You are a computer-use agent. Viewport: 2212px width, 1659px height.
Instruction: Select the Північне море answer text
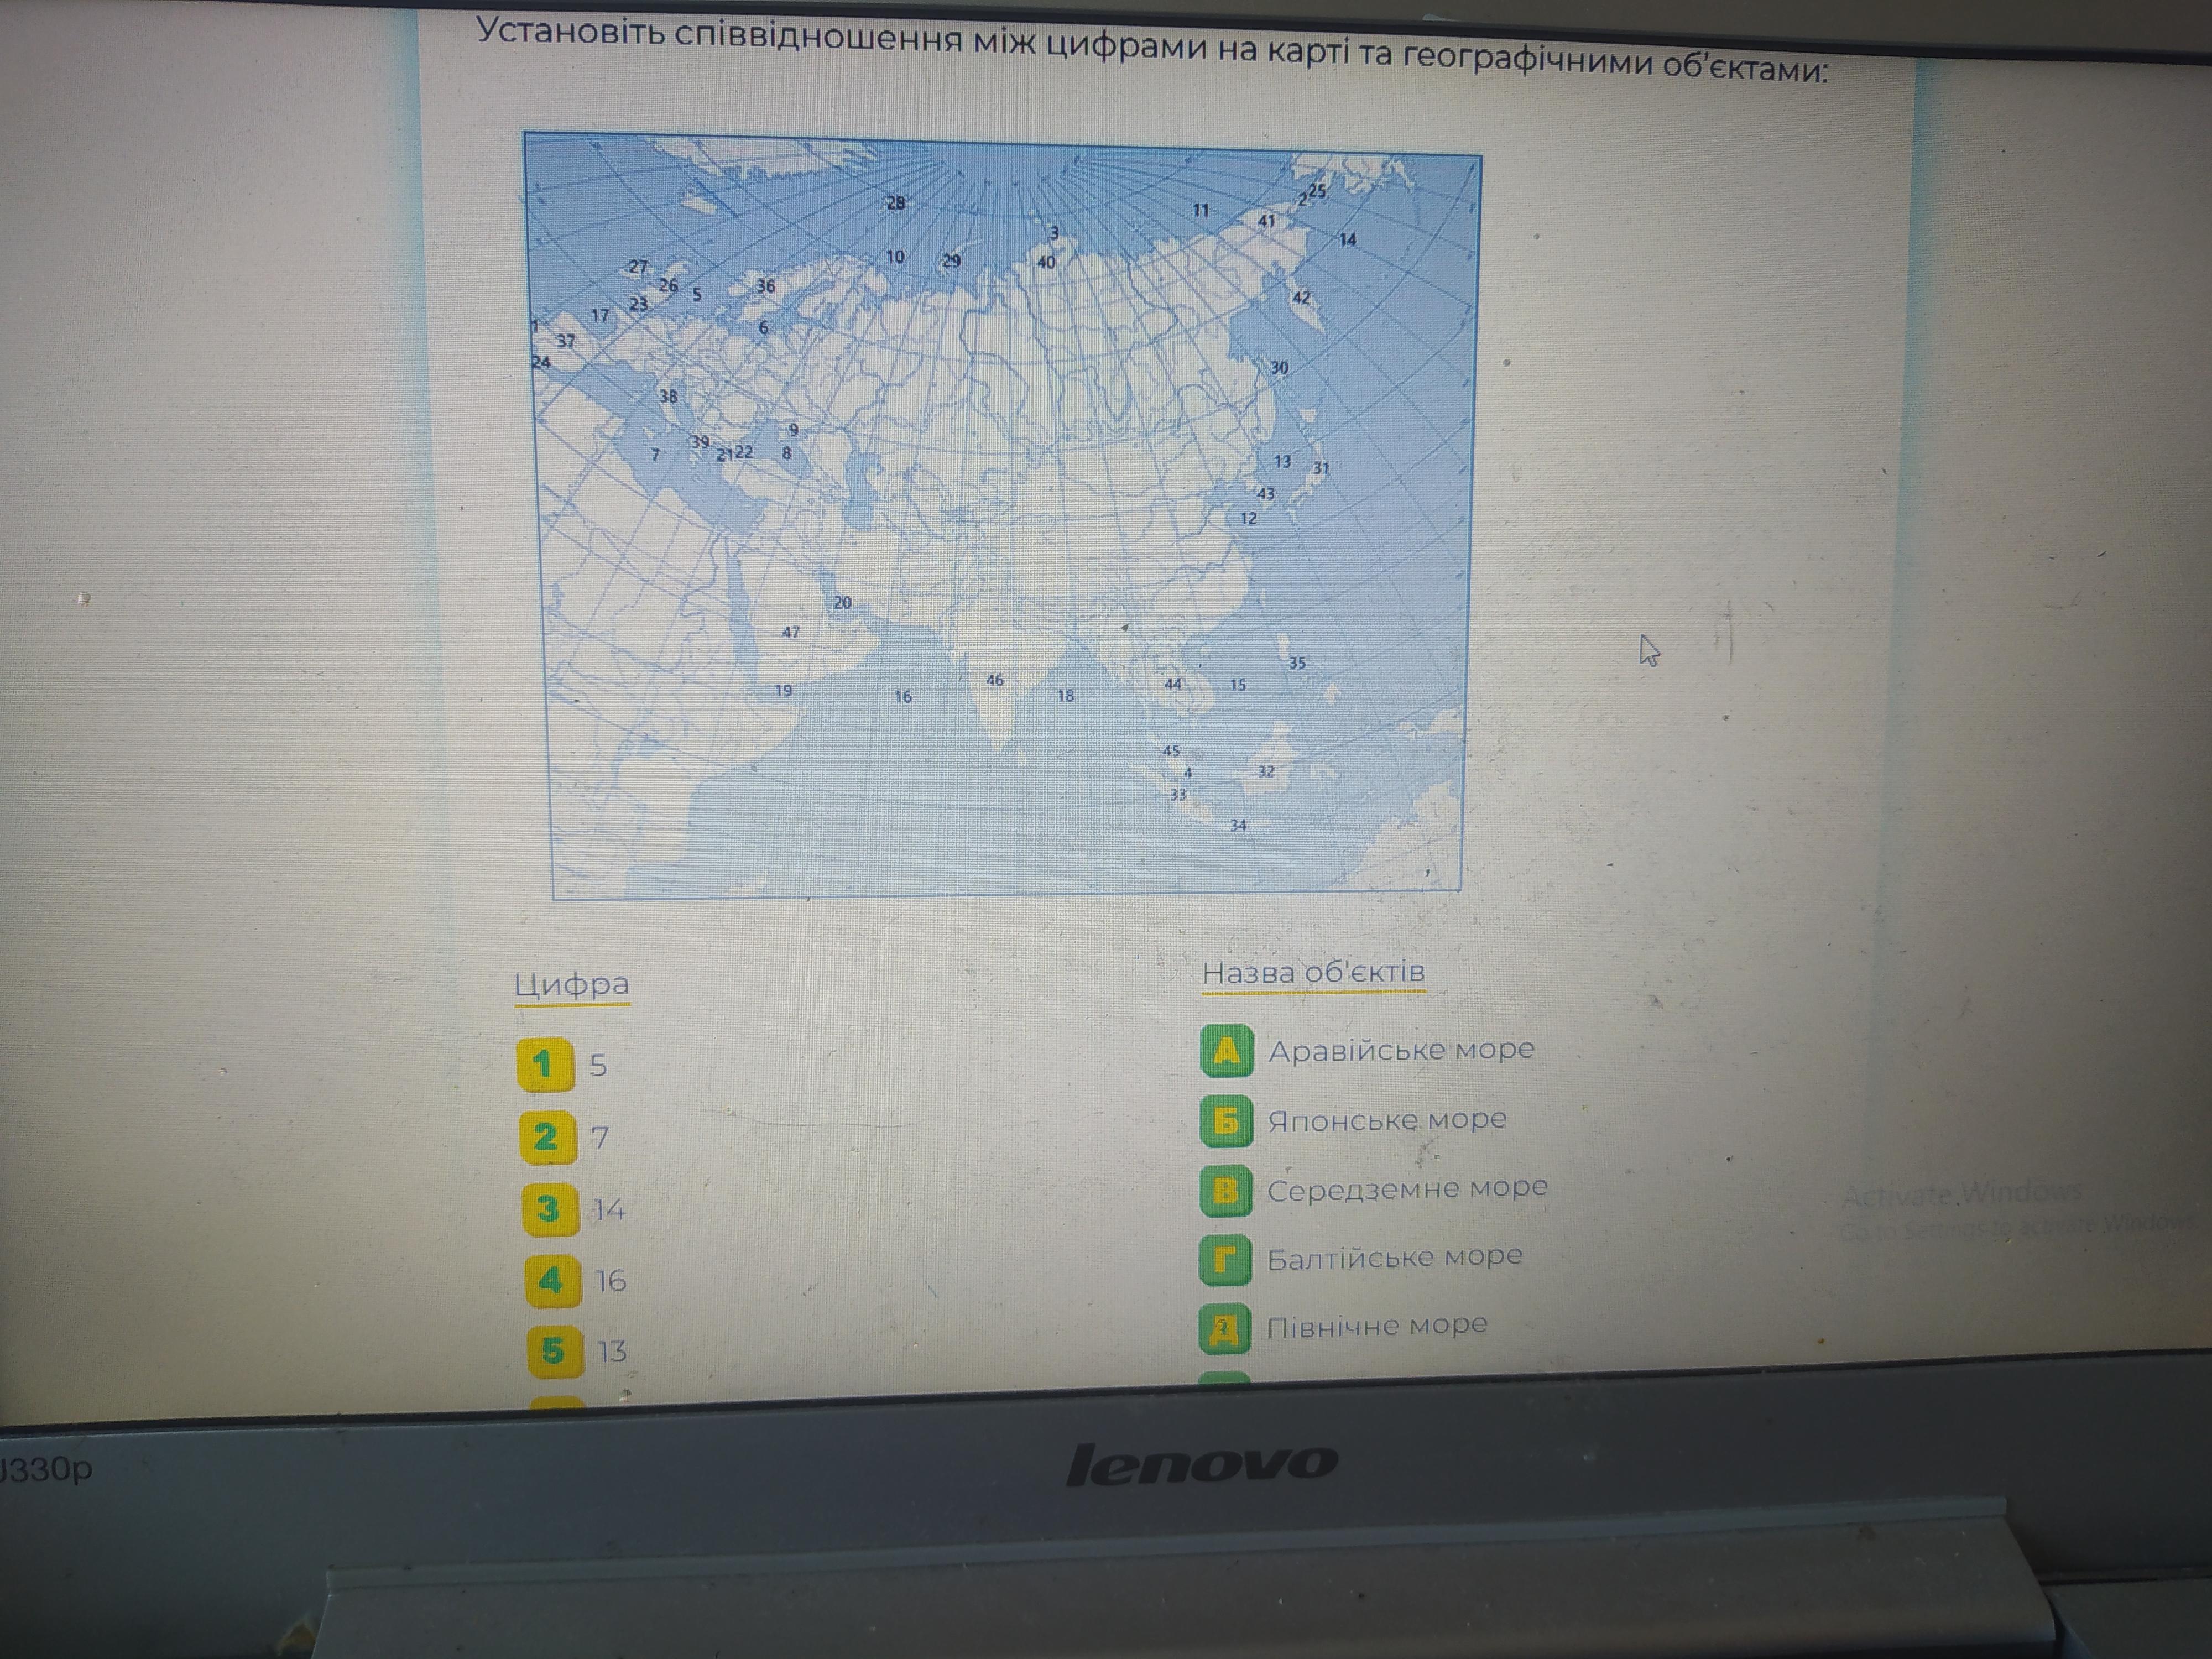pyautogui.click(x=1377, y=1327)
